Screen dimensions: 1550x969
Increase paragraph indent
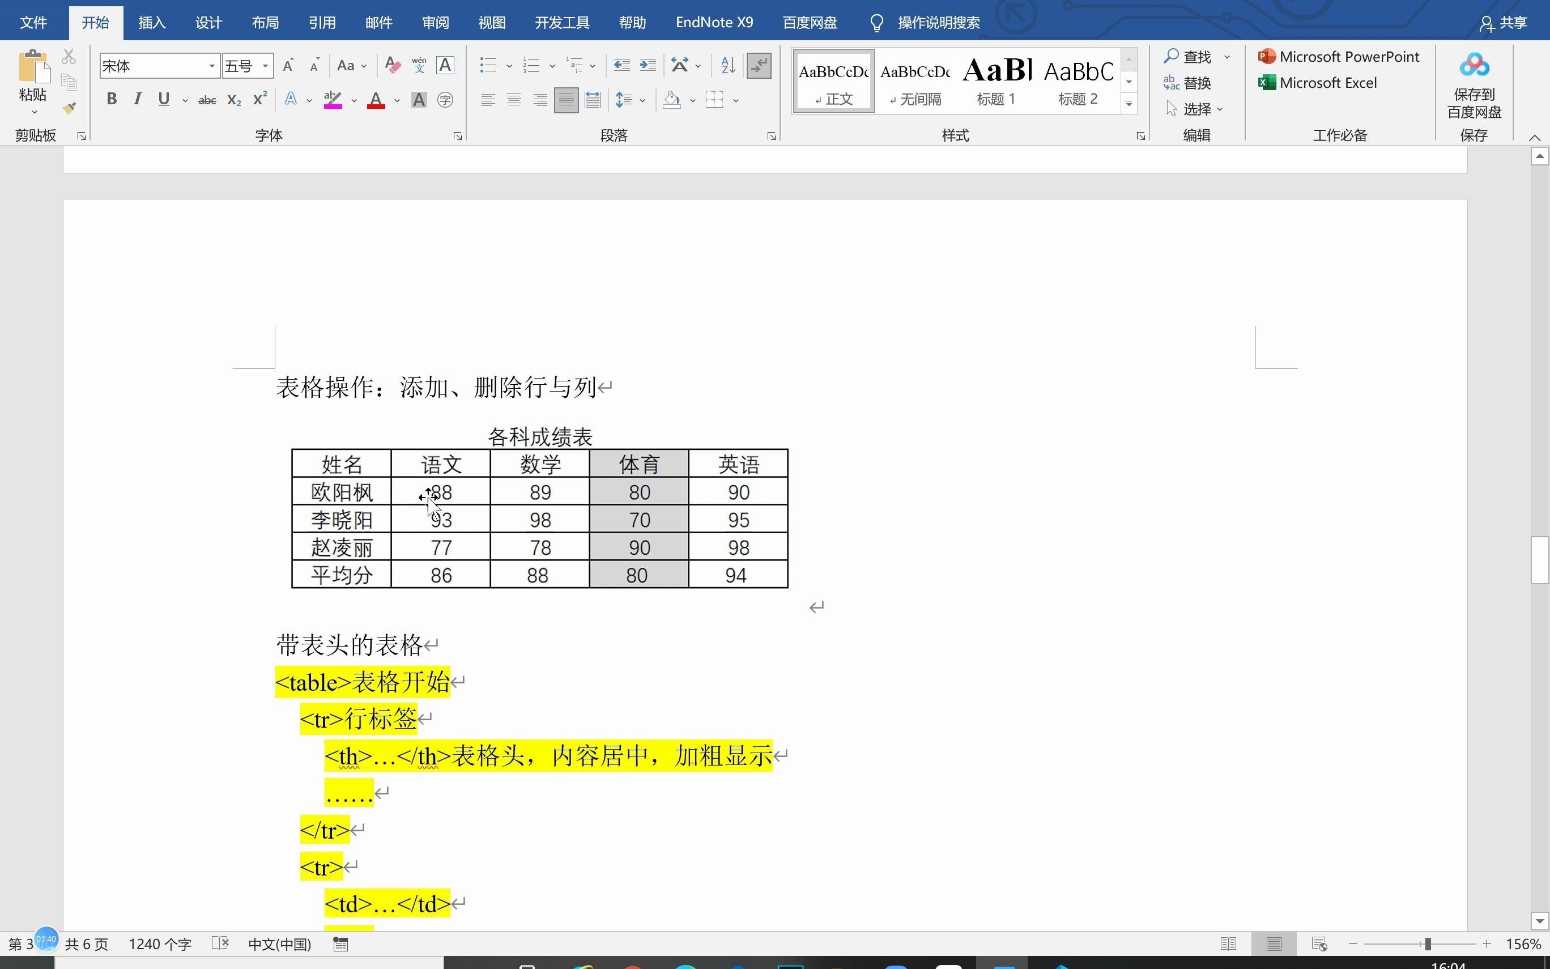tap(648, 65)
